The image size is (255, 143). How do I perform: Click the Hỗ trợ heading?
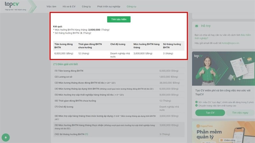[206, 26]
